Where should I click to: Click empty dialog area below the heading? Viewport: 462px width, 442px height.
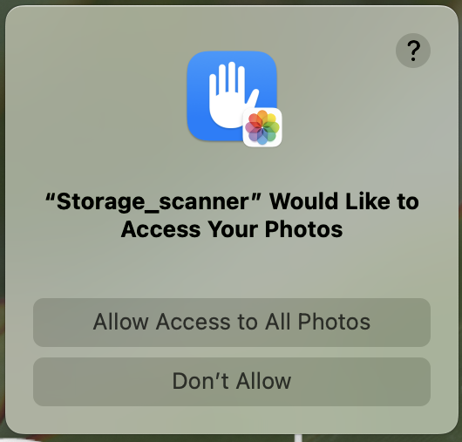(232, 269)
